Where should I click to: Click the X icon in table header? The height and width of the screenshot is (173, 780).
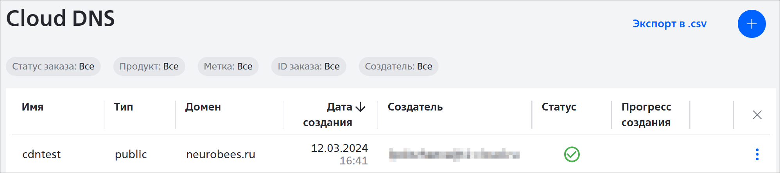(x=757, y=115)
